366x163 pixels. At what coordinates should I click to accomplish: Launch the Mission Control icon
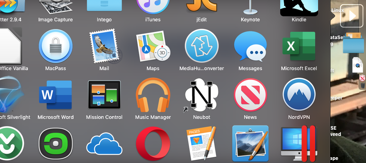[104, 95]
